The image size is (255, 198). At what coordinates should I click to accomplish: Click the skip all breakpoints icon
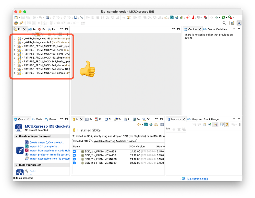tap(82, 17)
